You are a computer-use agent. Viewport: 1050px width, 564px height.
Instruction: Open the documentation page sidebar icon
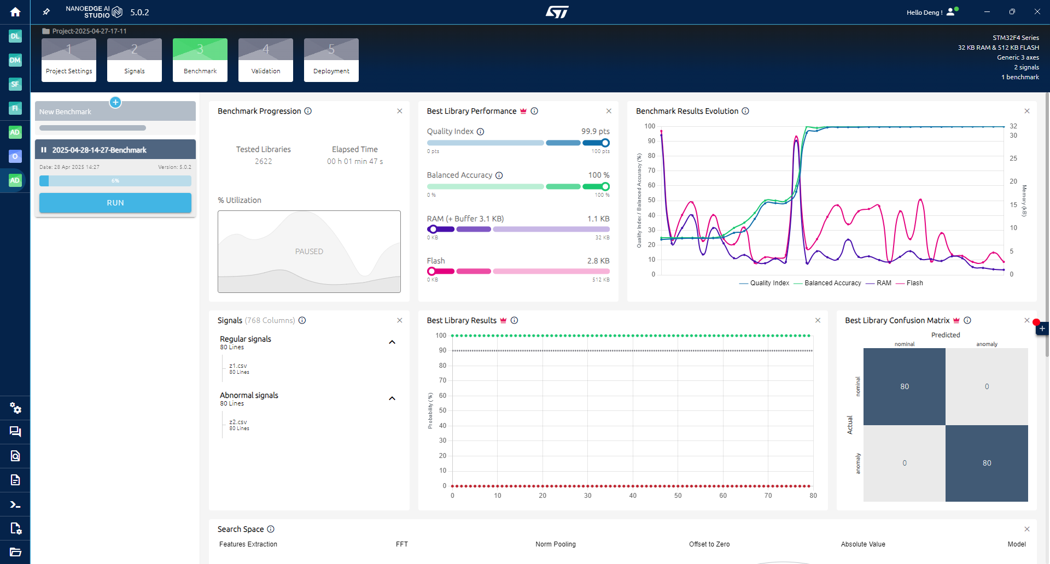[15, 480]
